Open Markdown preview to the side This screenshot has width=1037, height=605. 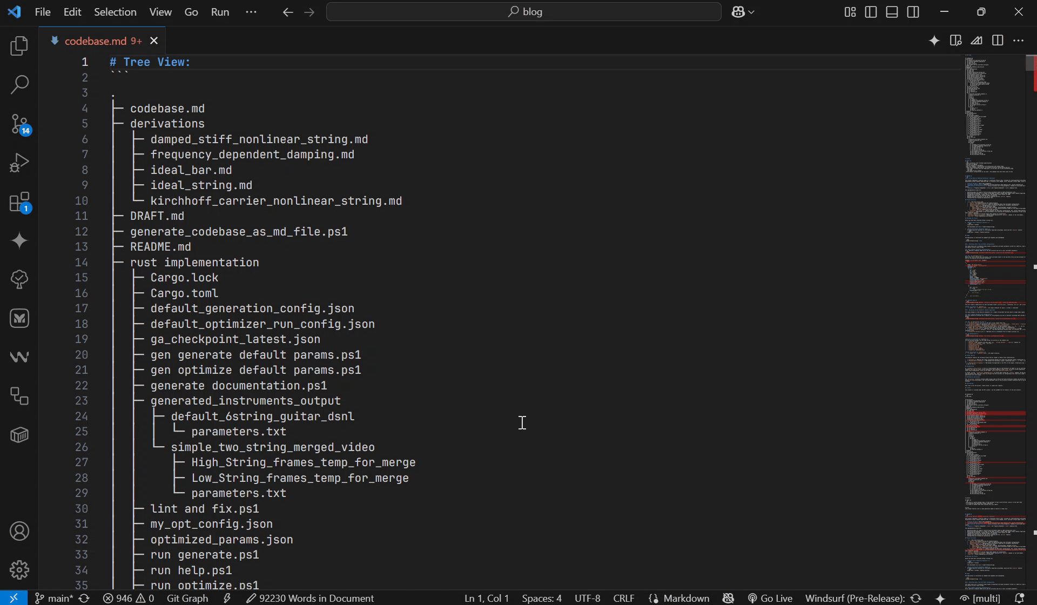[x=955, y=40]
